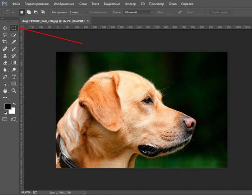Open the Справка menu
Image resolution: width=252 pixels, height=195 pixels.
pyautogui.click(x=187, y=4)
